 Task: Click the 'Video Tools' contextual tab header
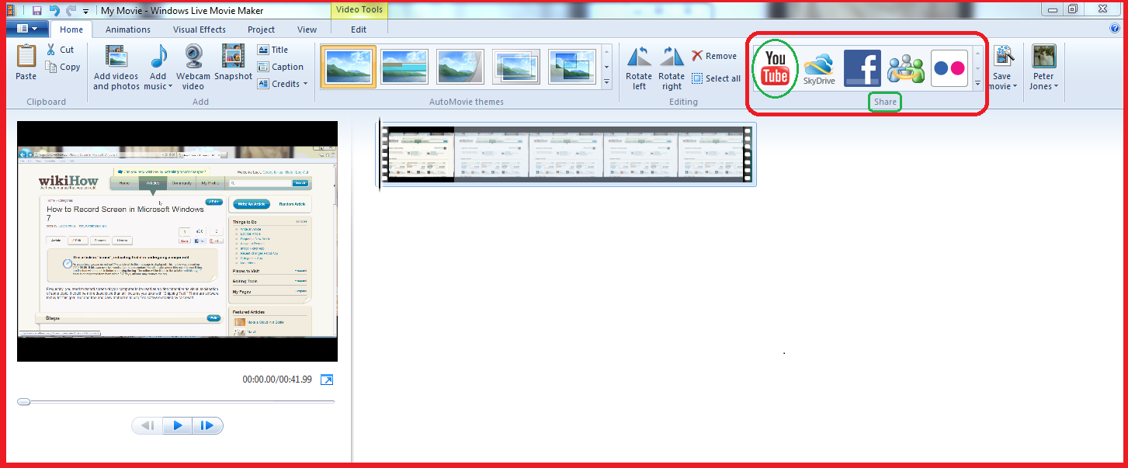(x=359, y=10)
